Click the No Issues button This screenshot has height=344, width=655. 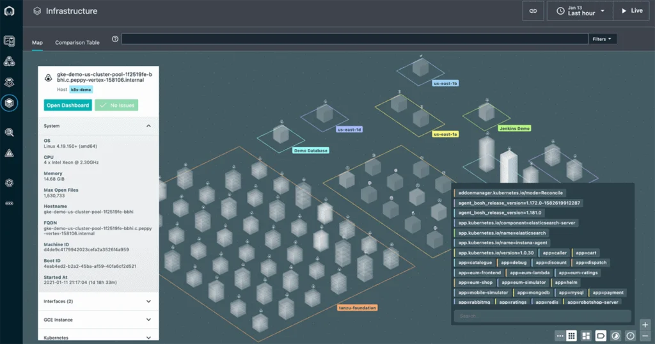tap(116, 106)
